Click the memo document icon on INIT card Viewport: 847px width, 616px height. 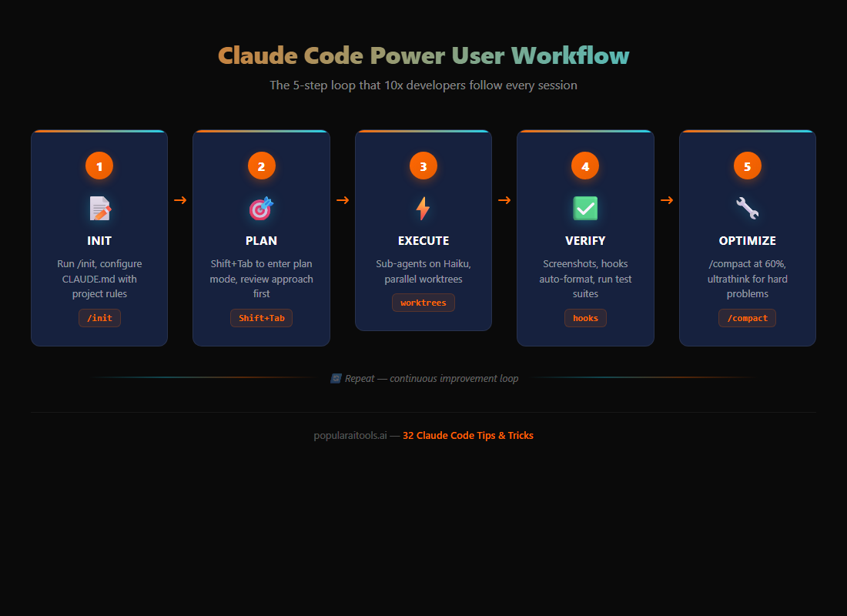click(x=99, y=207)
